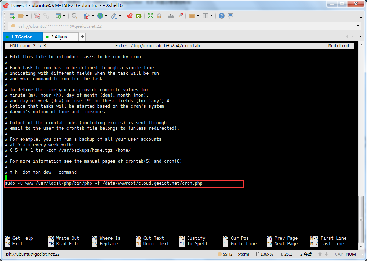Screen dimensions: 367x261
Task: Switch to the Aliyun session tab
Action: click(x=59, y=37)
